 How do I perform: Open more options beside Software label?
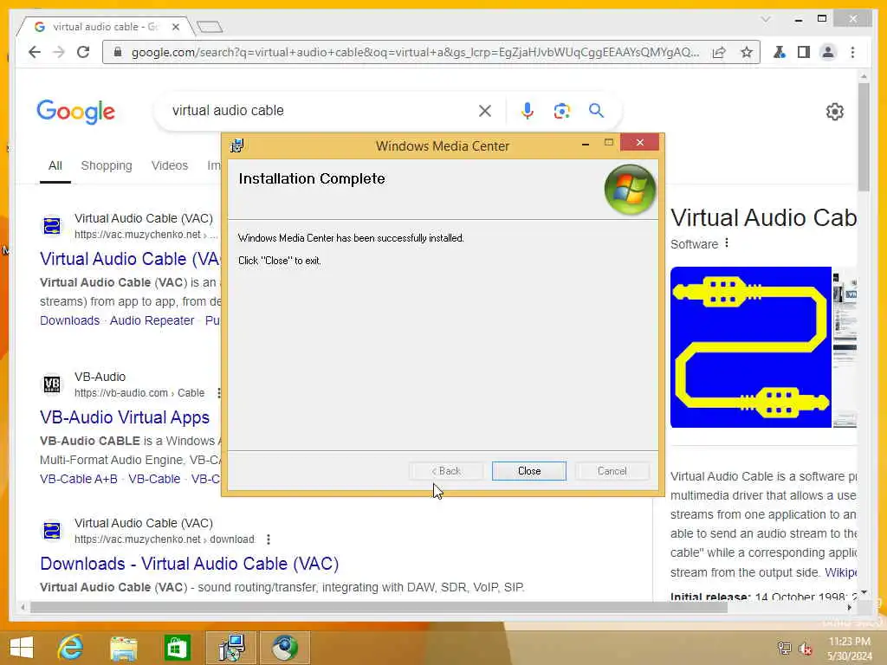tap(727, 243)
